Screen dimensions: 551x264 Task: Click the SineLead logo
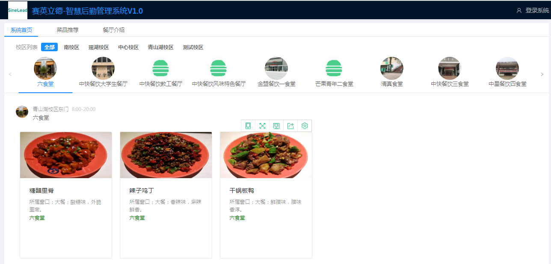[x=18, y=10]
